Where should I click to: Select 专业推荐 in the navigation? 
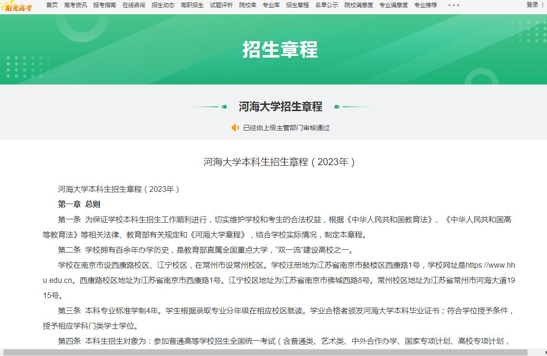coord(426,5)
